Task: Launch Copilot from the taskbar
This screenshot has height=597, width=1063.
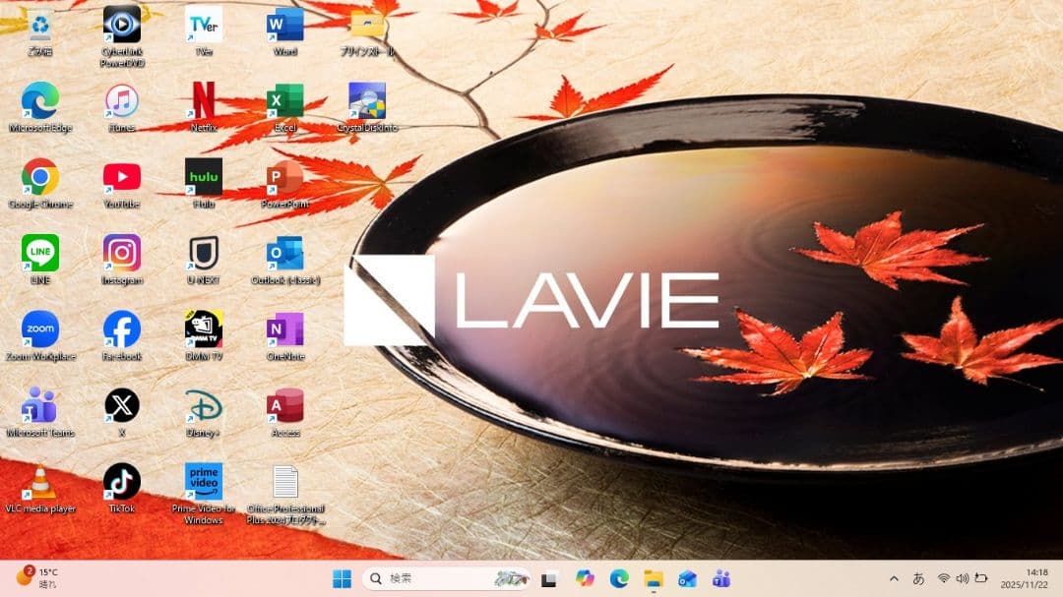Action: click(x=585, y=579)
